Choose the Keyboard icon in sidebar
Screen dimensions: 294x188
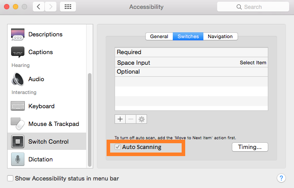tap(18, 106)
